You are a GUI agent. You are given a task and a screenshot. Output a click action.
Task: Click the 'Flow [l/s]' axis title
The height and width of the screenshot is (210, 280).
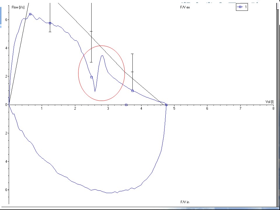pos(18,7)
